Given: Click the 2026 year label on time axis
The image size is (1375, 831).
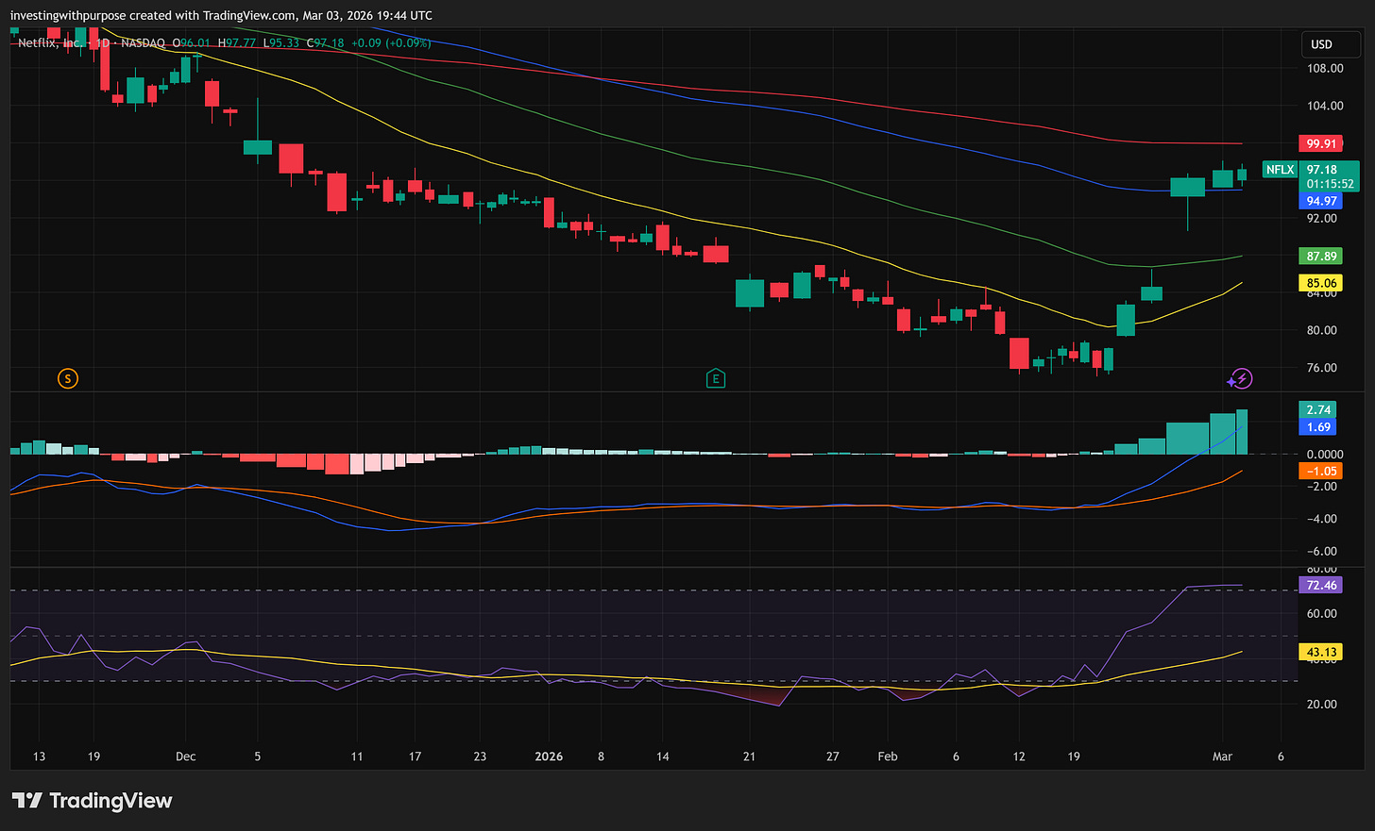Looking at the screenshot, I should (x=549, y=756).
